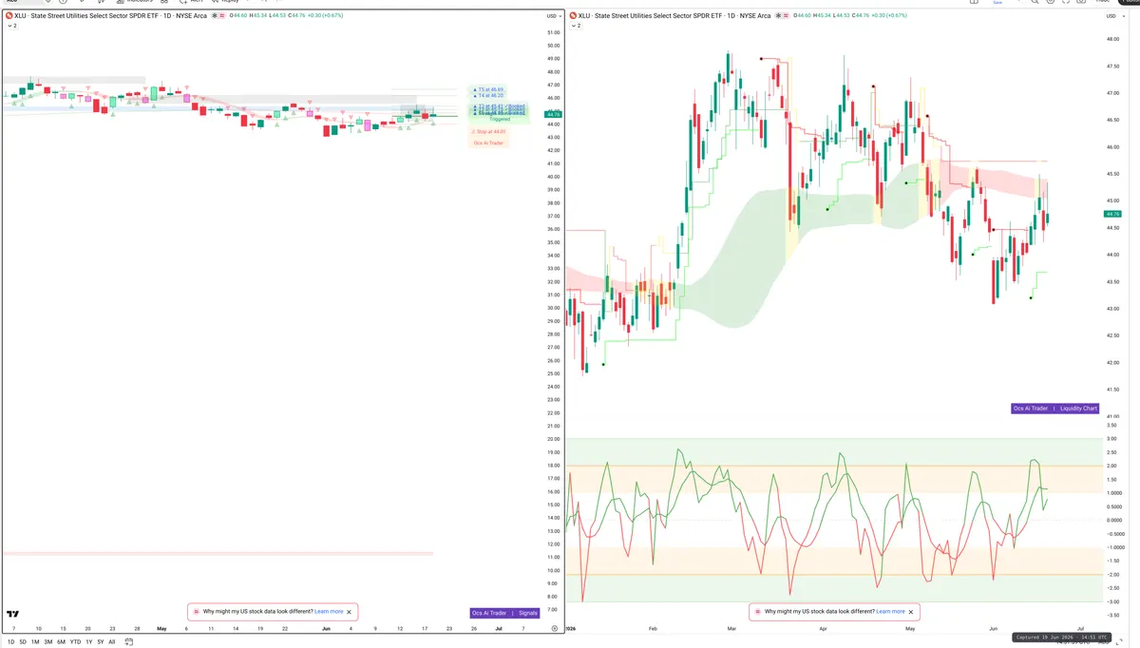Select the 1Y time range
This screenshot has width=1140, height=648.
[x=88, y=642]
